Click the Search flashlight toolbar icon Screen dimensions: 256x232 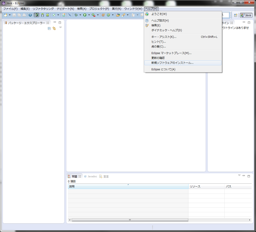123,15
